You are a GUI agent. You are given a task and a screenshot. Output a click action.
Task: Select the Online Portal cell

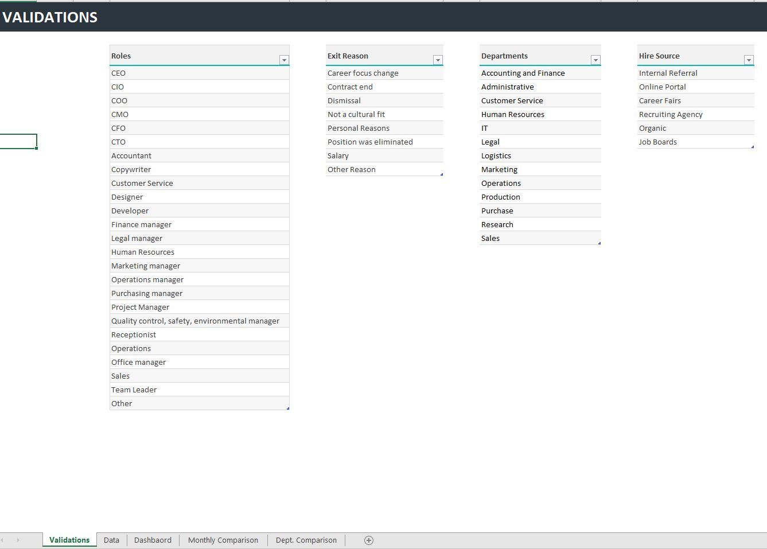(x=696, y=87)
